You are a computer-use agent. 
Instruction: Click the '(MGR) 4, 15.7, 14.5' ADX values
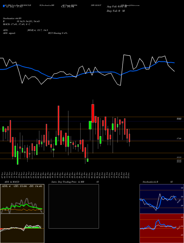pos(38,30)
